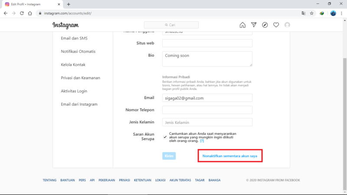This screenshot has width=347, height=195.
Task: Open Email dan SMS settings
Action: [x=74, y=38]
